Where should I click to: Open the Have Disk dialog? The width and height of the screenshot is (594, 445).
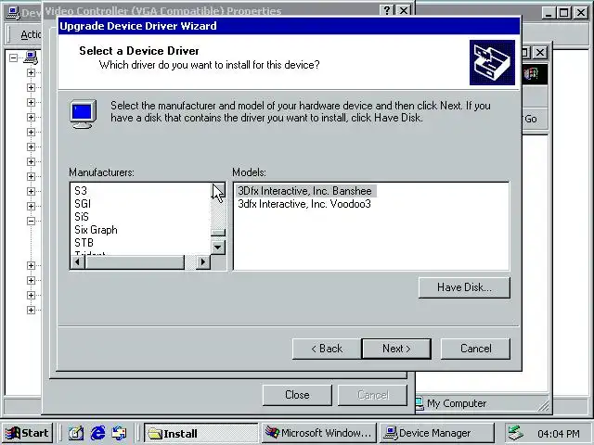click(464, 287)
